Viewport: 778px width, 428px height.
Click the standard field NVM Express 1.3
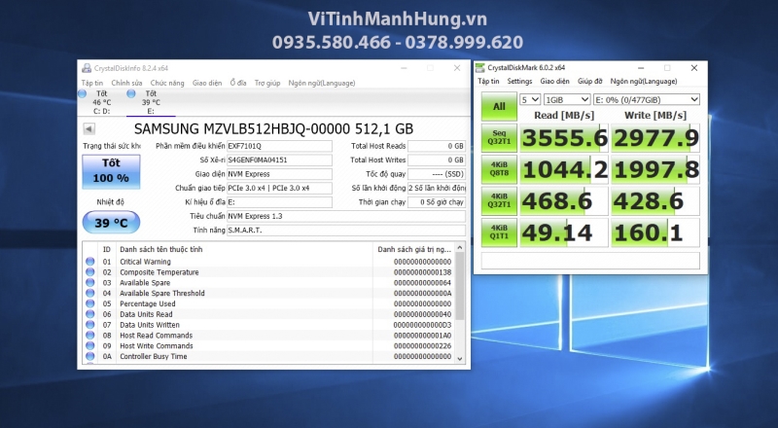coord(346,216)
